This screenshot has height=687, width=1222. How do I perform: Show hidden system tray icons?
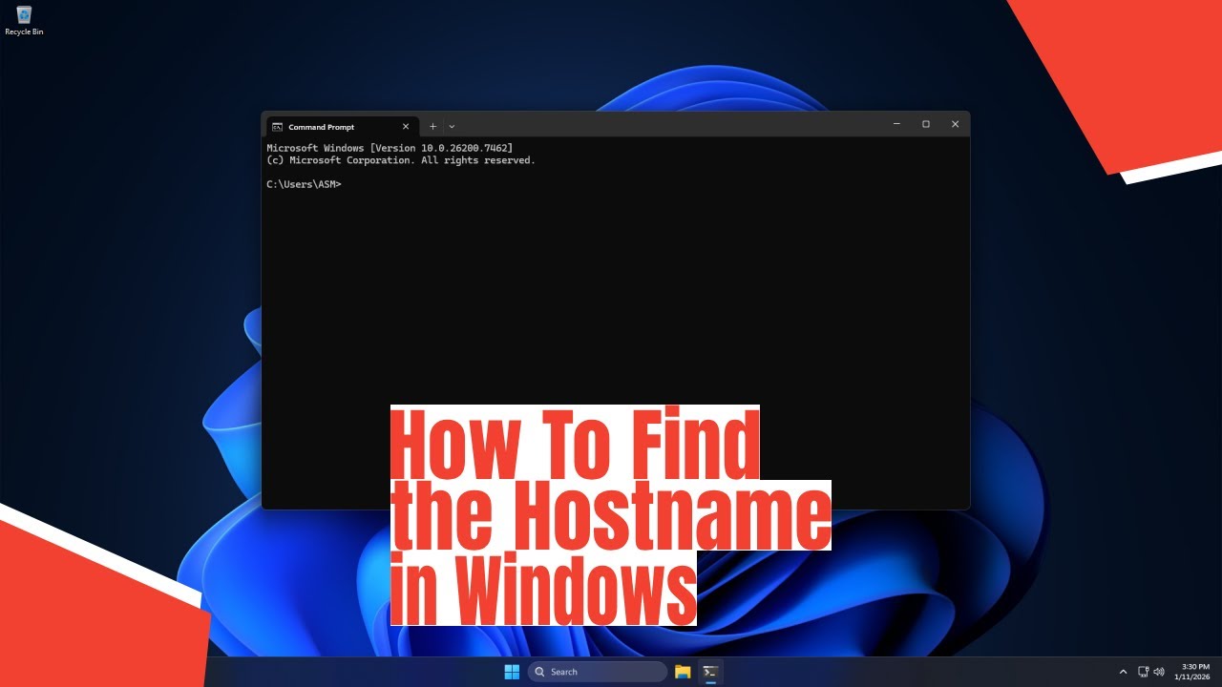[1123, 672]
